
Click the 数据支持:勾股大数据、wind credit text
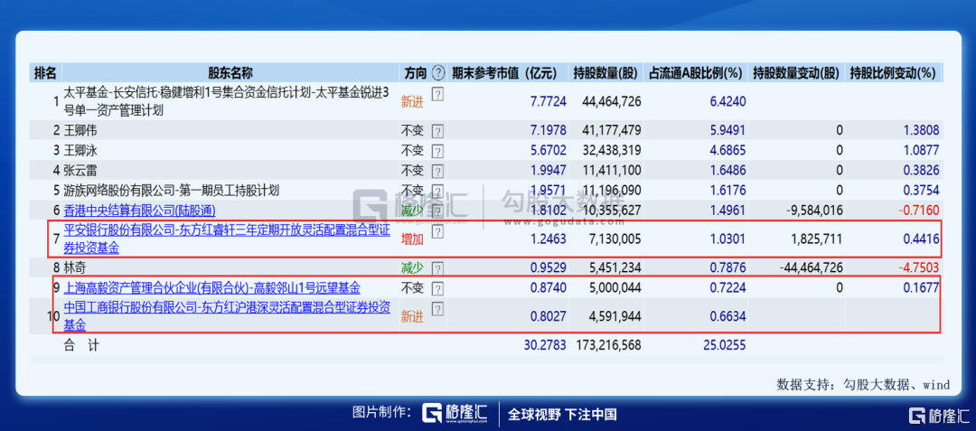(x=863, y=384)
